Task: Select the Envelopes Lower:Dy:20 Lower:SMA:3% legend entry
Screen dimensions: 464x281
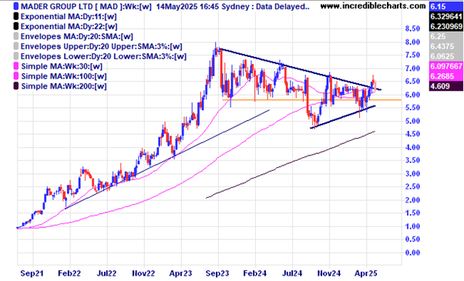Action: pos(103,56)
